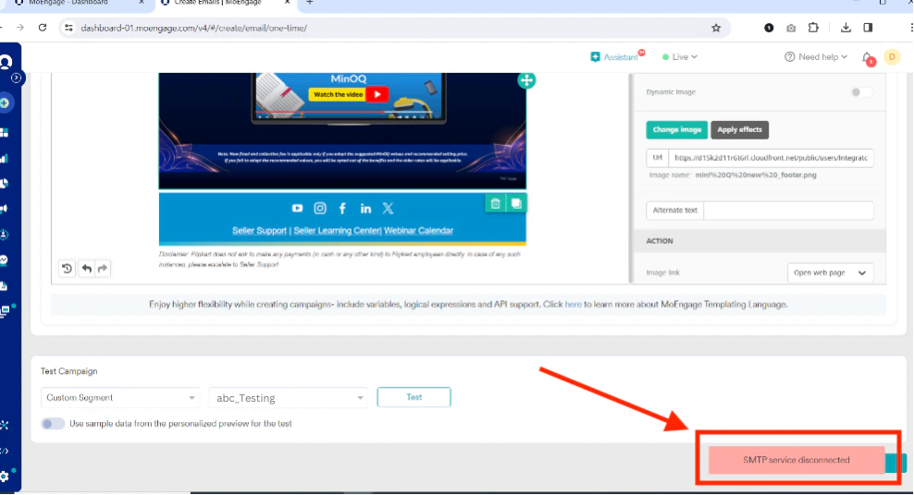Open the Custom Segment dropdown

tap(120, 398)
